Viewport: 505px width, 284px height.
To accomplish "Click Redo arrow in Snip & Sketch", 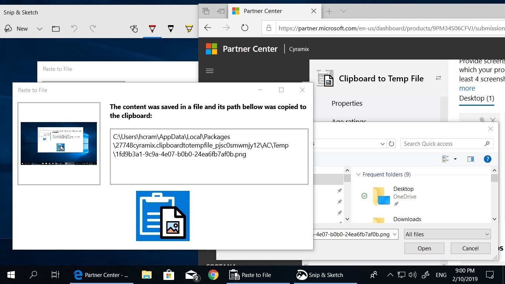I will point(93,28).
